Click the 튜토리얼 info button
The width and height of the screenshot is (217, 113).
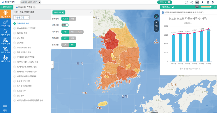(165, 2)
